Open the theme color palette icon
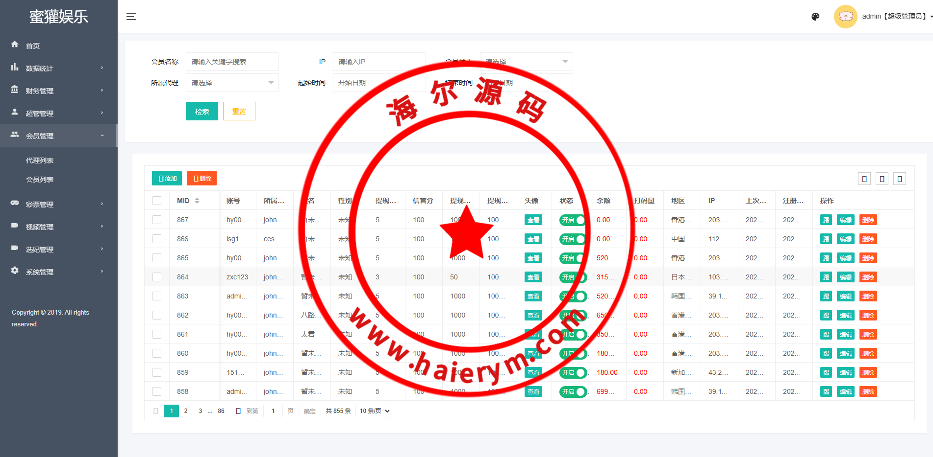 click(815, 17)
